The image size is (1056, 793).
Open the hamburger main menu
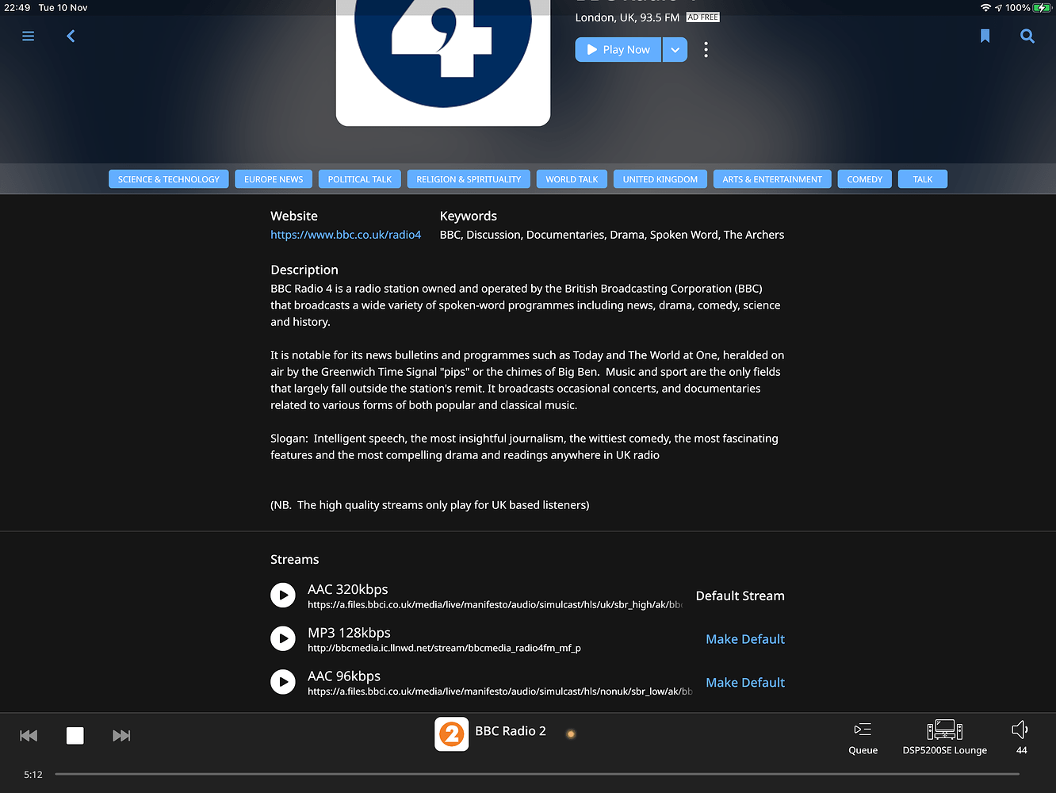pyautogui.click(x=28, y=36)
